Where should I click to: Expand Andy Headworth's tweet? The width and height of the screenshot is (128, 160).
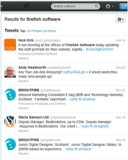(23, 81)
